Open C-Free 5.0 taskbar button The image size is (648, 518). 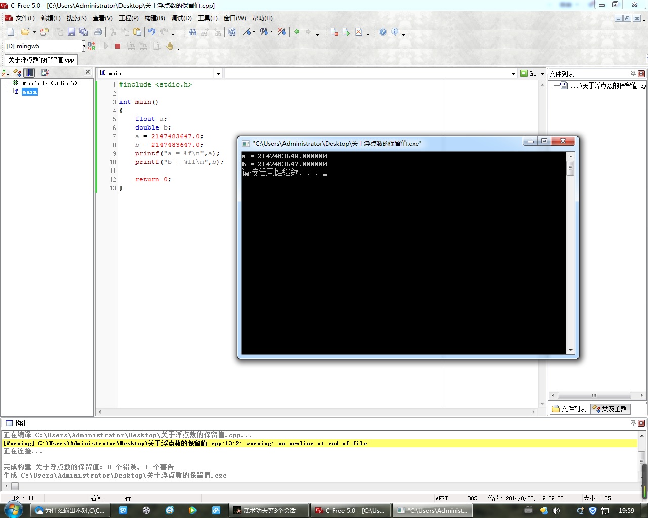point(350,510)
